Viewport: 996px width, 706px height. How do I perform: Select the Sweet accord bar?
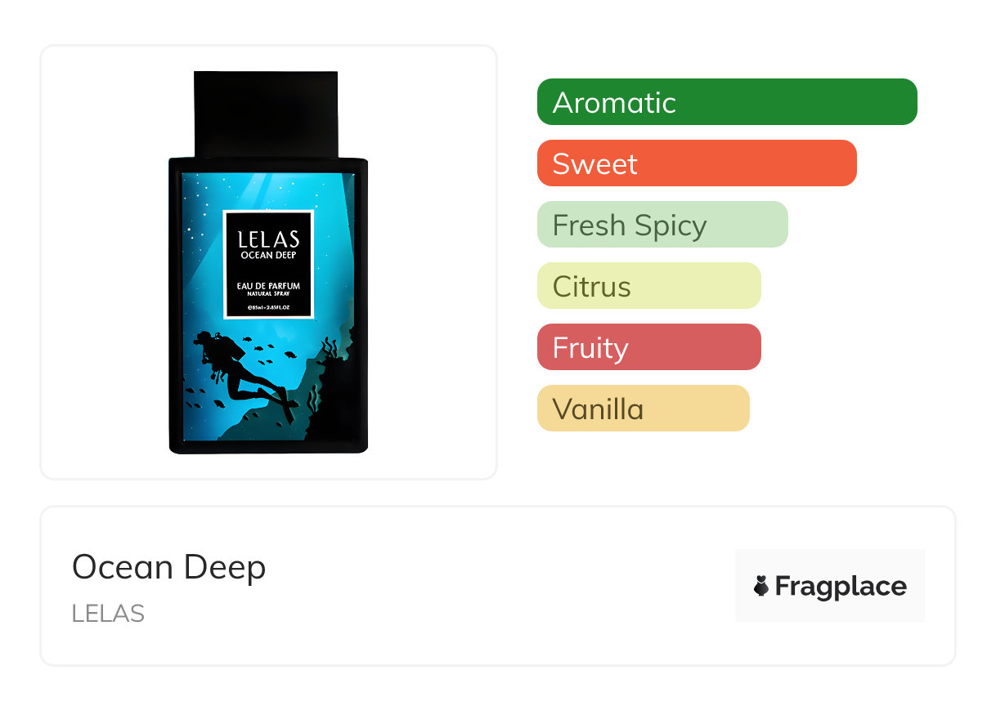pyautogui.click(x=697, y=163)
